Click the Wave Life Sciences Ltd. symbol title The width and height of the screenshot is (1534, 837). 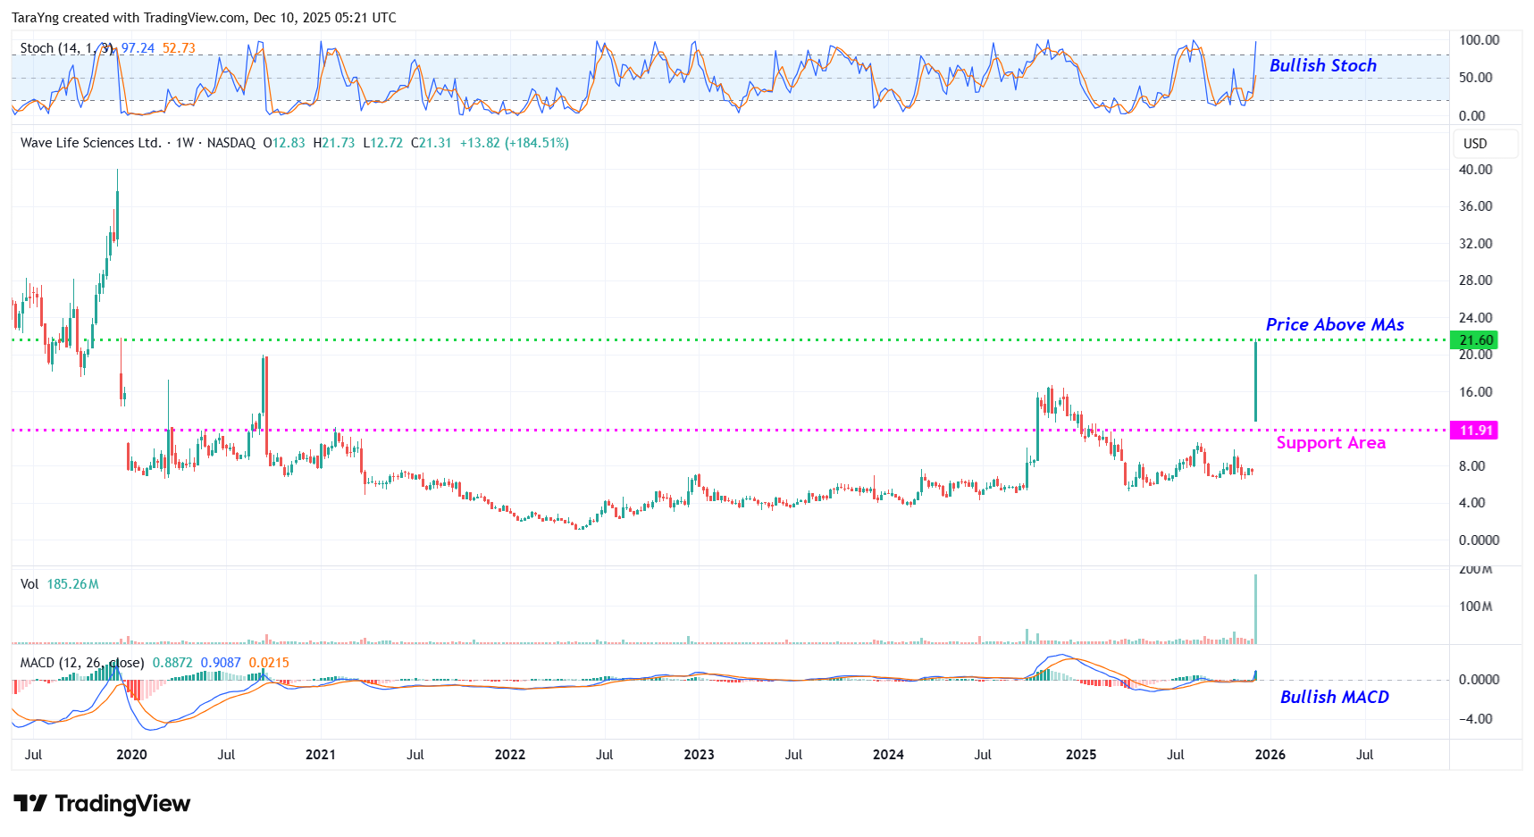[91, 143]
